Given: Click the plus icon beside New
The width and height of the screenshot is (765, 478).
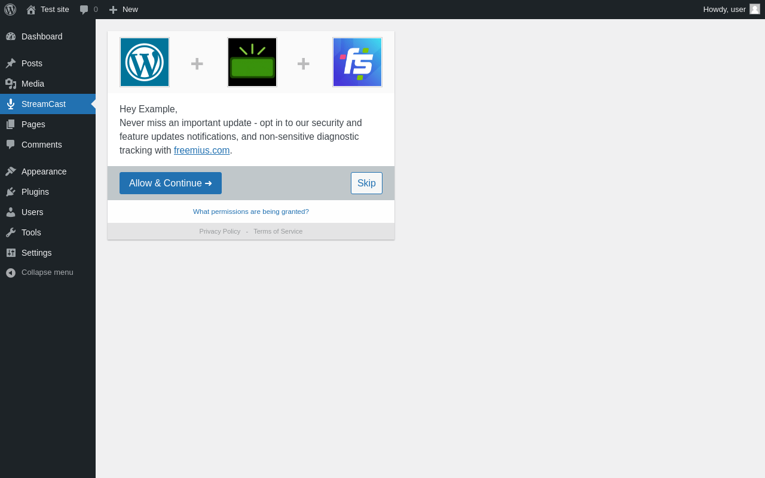Looking at the screenshot, I should [113, 10].
